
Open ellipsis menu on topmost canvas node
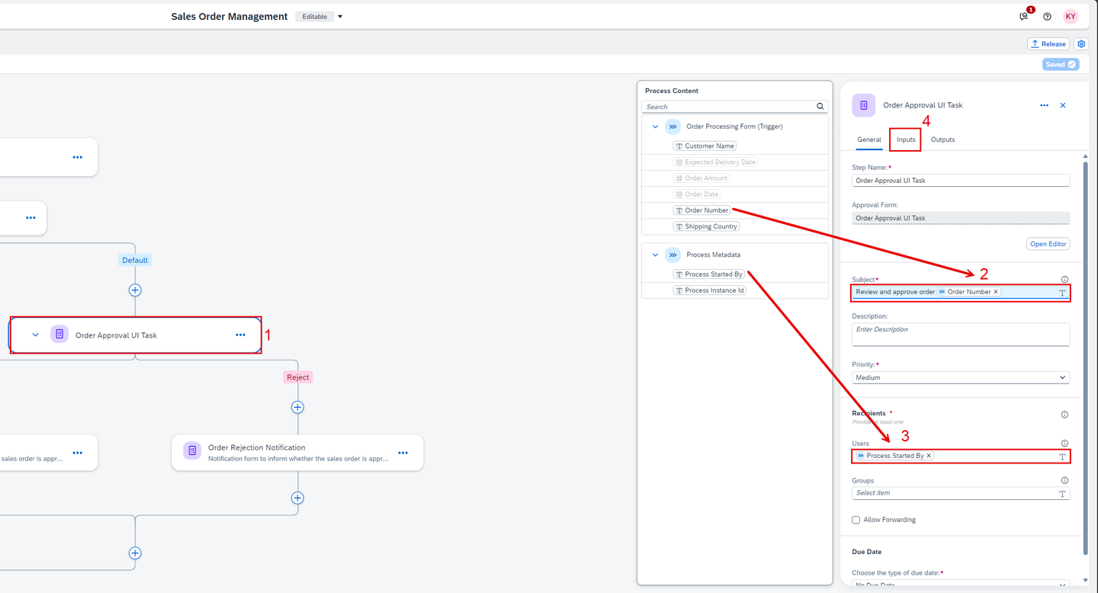(78, 157)
